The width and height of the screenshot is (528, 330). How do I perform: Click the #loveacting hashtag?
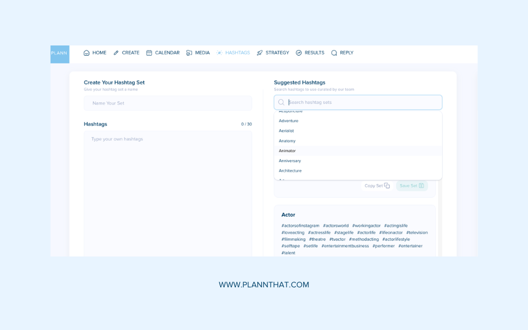click(293, 232)
